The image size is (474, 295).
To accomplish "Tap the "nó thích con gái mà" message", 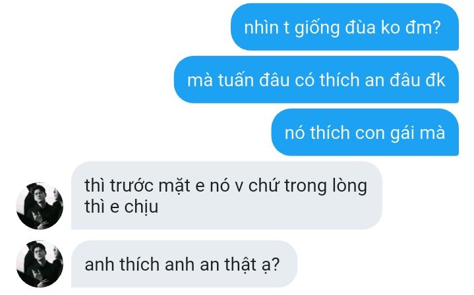I will 365,132.
